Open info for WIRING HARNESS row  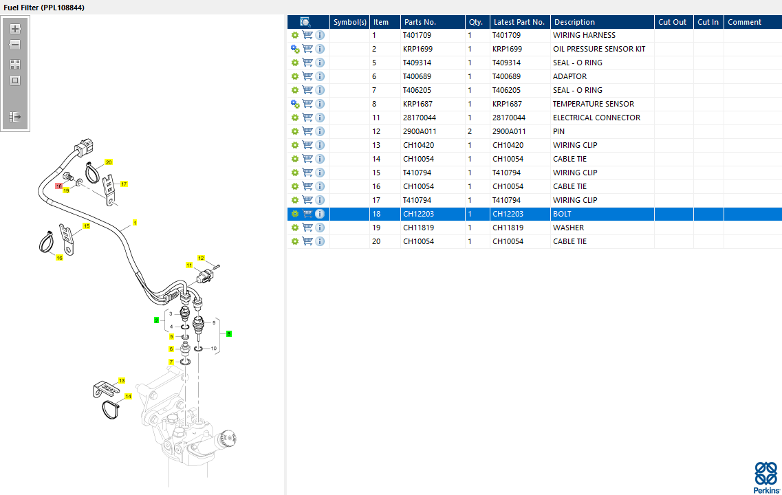click(321, 35)
